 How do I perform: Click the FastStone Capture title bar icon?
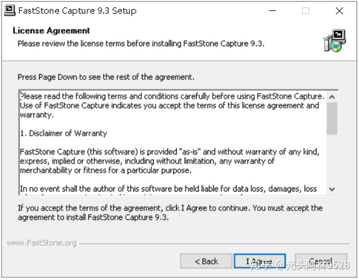coord(9,10)
